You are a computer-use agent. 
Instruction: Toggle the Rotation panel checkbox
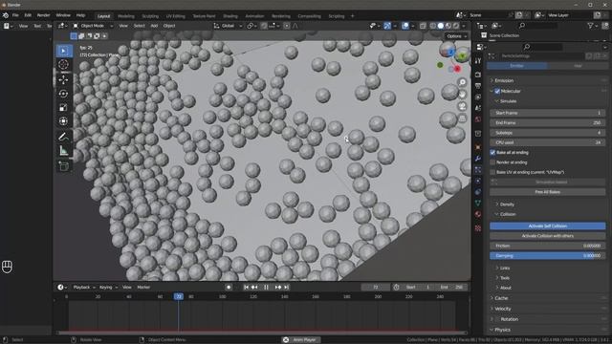tap(497, 319)
